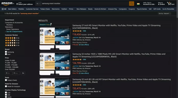178x98 pixels.
Task: Select Monitors department
Action: click(9, 25)
